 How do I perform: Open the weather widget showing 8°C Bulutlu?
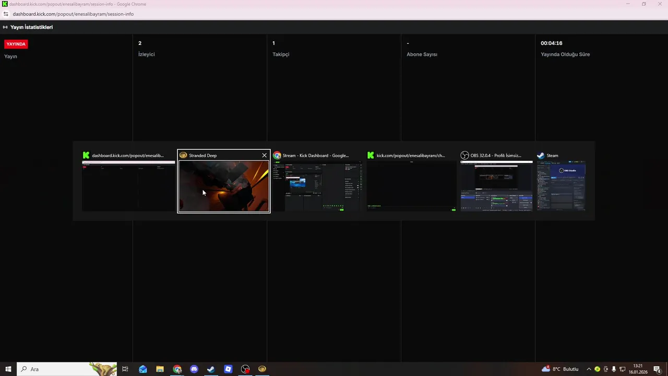pos(560,369)
